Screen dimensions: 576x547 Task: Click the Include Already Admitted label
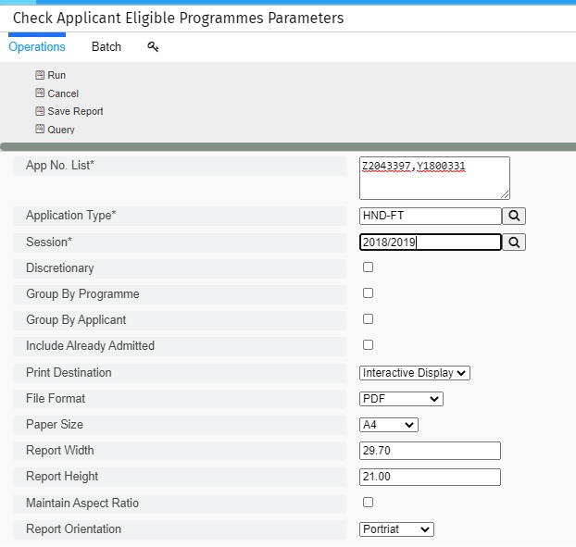tap(90, 346)
